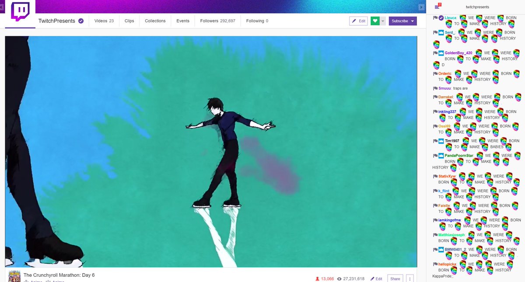Click the Edit button beside the follow heart

point(359,21)
